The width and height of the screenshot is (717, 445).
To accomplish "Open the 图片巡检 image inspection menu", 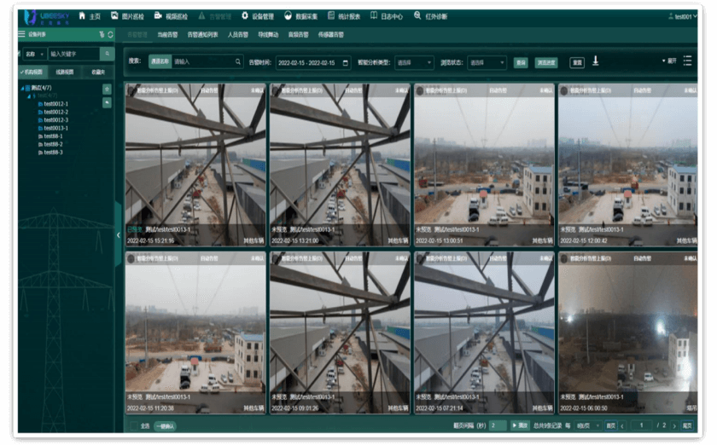I will (127, 16).
